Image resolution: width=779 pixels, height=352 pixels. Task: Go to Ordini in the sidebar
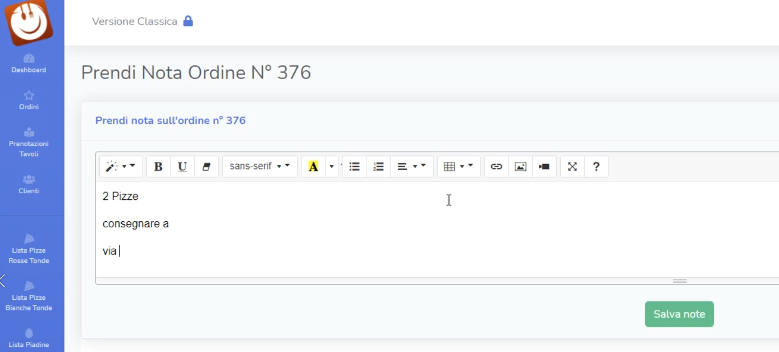pyautogui.click(x=29, y=100)
